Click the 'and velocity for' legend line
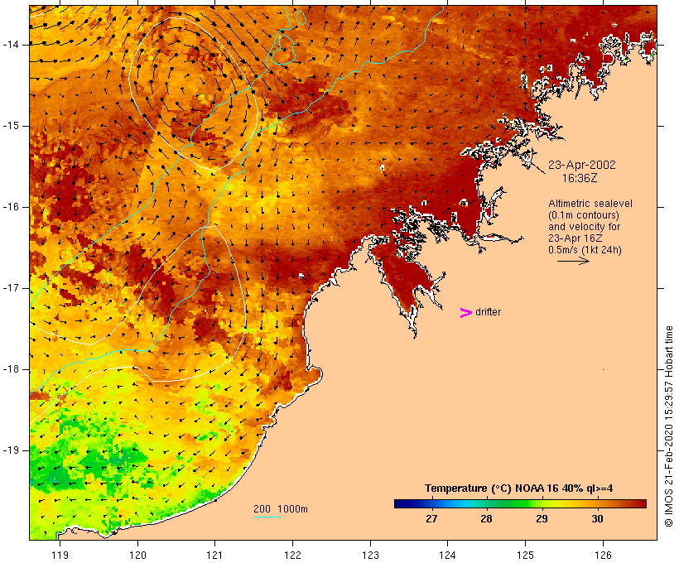The height and width of the screenshot is (563, 679). 584,227
